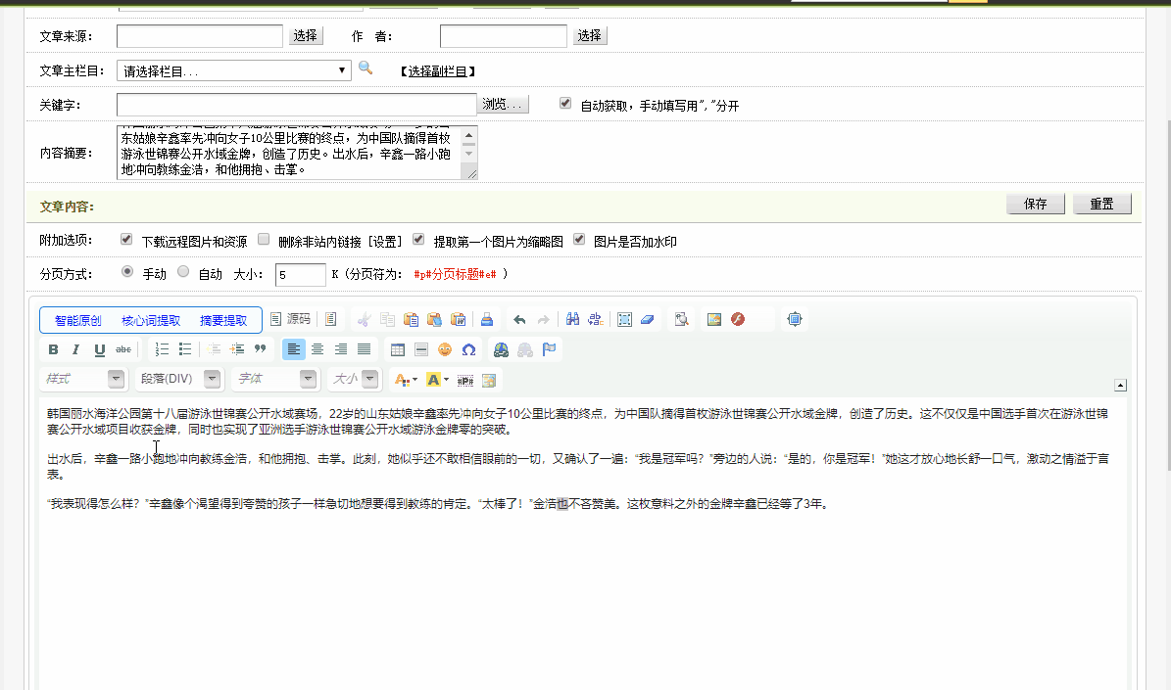The image size is (1171, 690).
Task: Center align text
Action: click(317, 349)
